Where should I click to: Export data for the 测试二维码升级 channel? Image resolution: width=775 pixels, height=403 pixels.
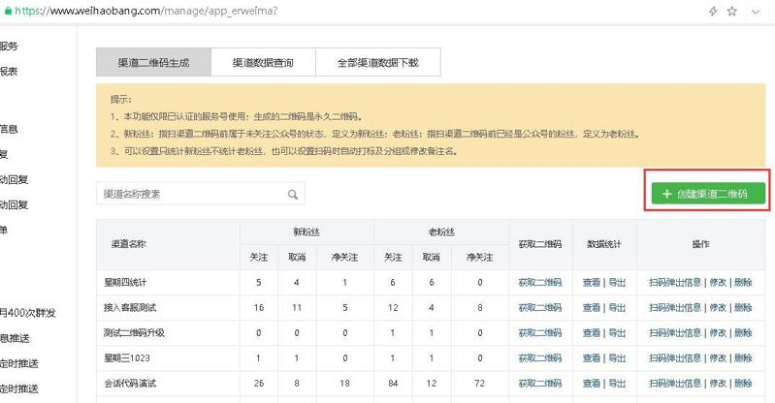pyautogui.click(x=617, y=332)
